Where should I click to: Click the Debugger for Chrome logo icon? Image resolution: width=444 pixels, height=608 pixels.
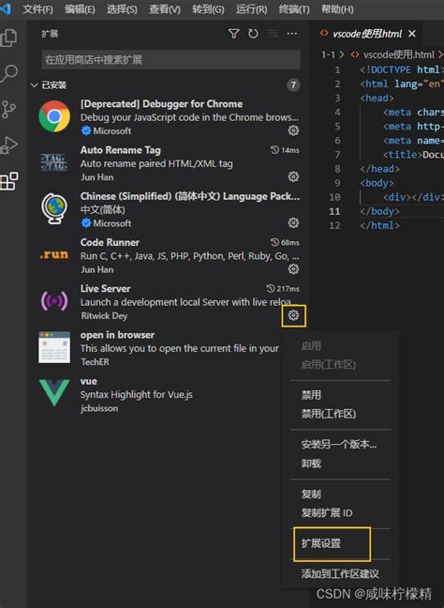click(54, 116)
